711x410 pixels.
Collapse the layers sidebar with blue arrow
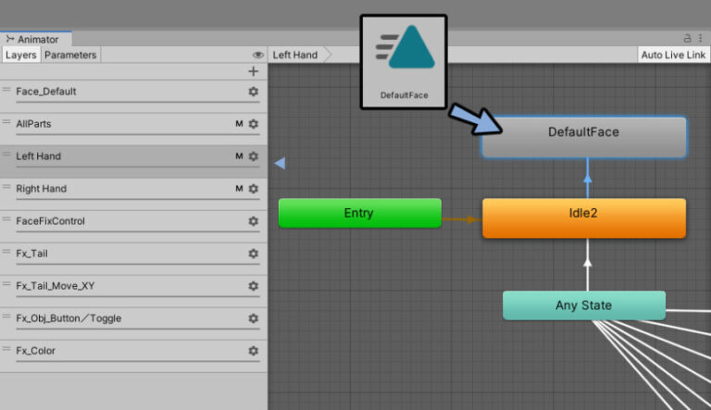(x=280, y=164)
